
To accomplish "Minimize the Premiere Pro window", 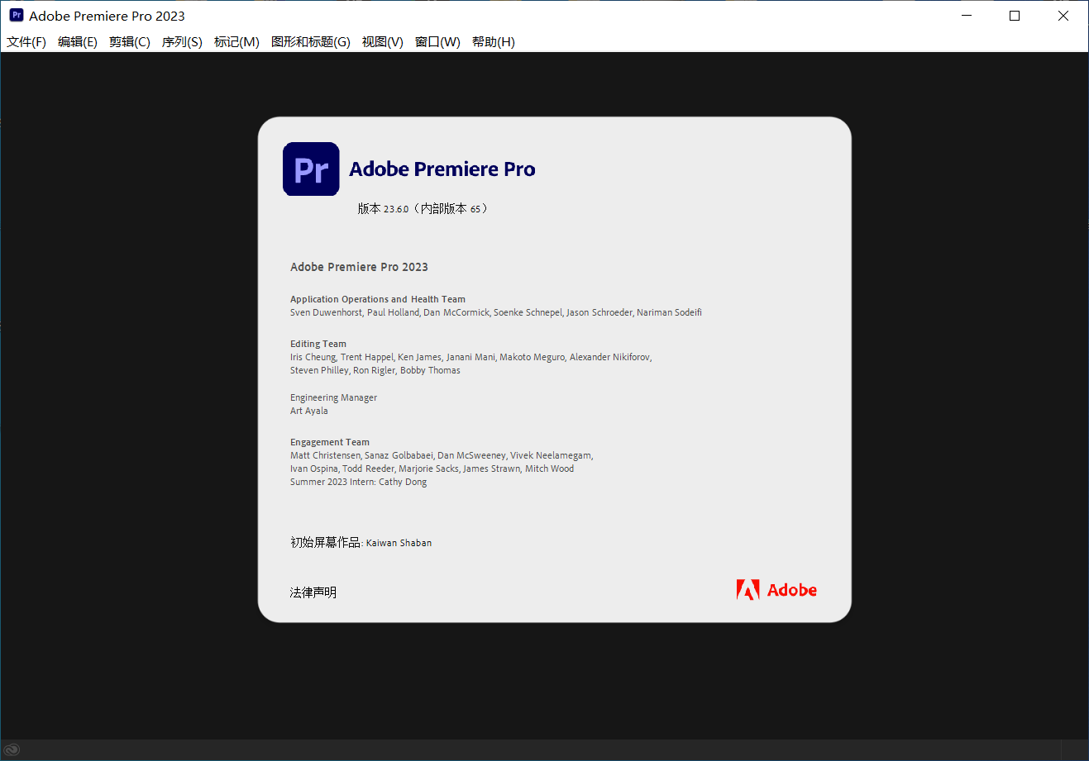I will (x=966, y=16).
